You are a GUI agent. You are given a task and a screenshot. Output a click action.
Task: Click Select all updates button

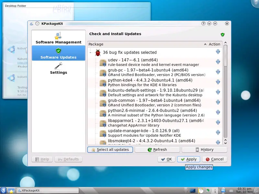110,150
